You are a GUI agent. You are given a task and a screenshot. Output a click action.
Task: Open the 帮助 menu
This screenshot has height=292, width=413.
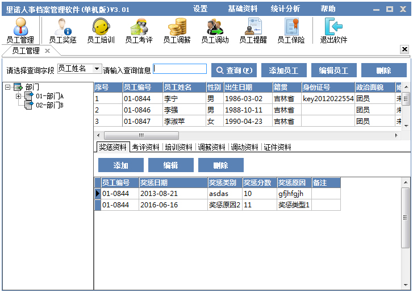coord(328,9)
